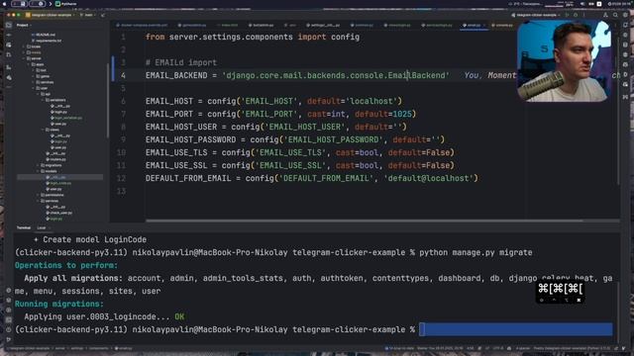Open the project name dropdown in title bar
The width and height of the screenshot is (634, 356).
pos(51,15)
